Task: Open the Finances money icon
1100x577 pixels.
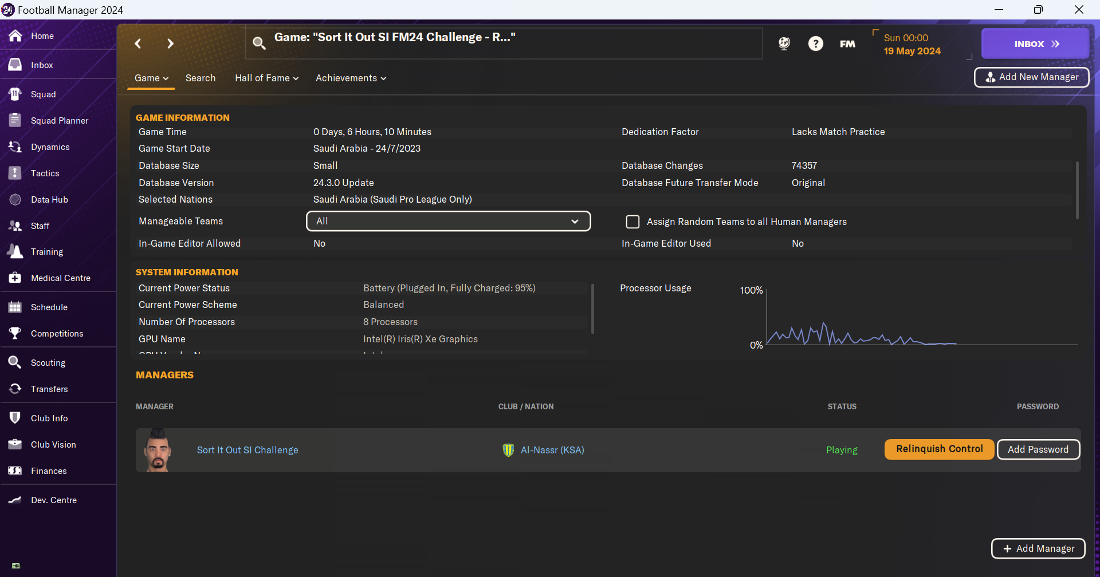Action: pos(15,471)
